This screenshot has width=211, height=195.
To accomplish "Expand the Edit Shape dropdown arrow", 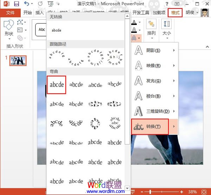I will coord(25,22).
